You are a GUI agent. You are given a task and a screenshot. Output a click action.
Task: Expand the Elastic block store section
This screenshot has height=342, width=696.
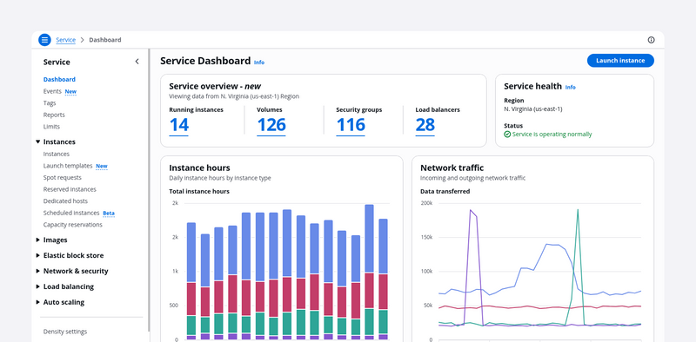(x=37, y=255)
